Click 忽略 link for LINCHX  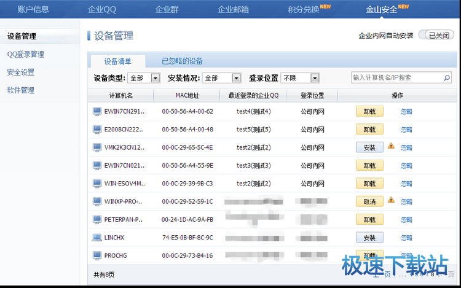[407, 238]
